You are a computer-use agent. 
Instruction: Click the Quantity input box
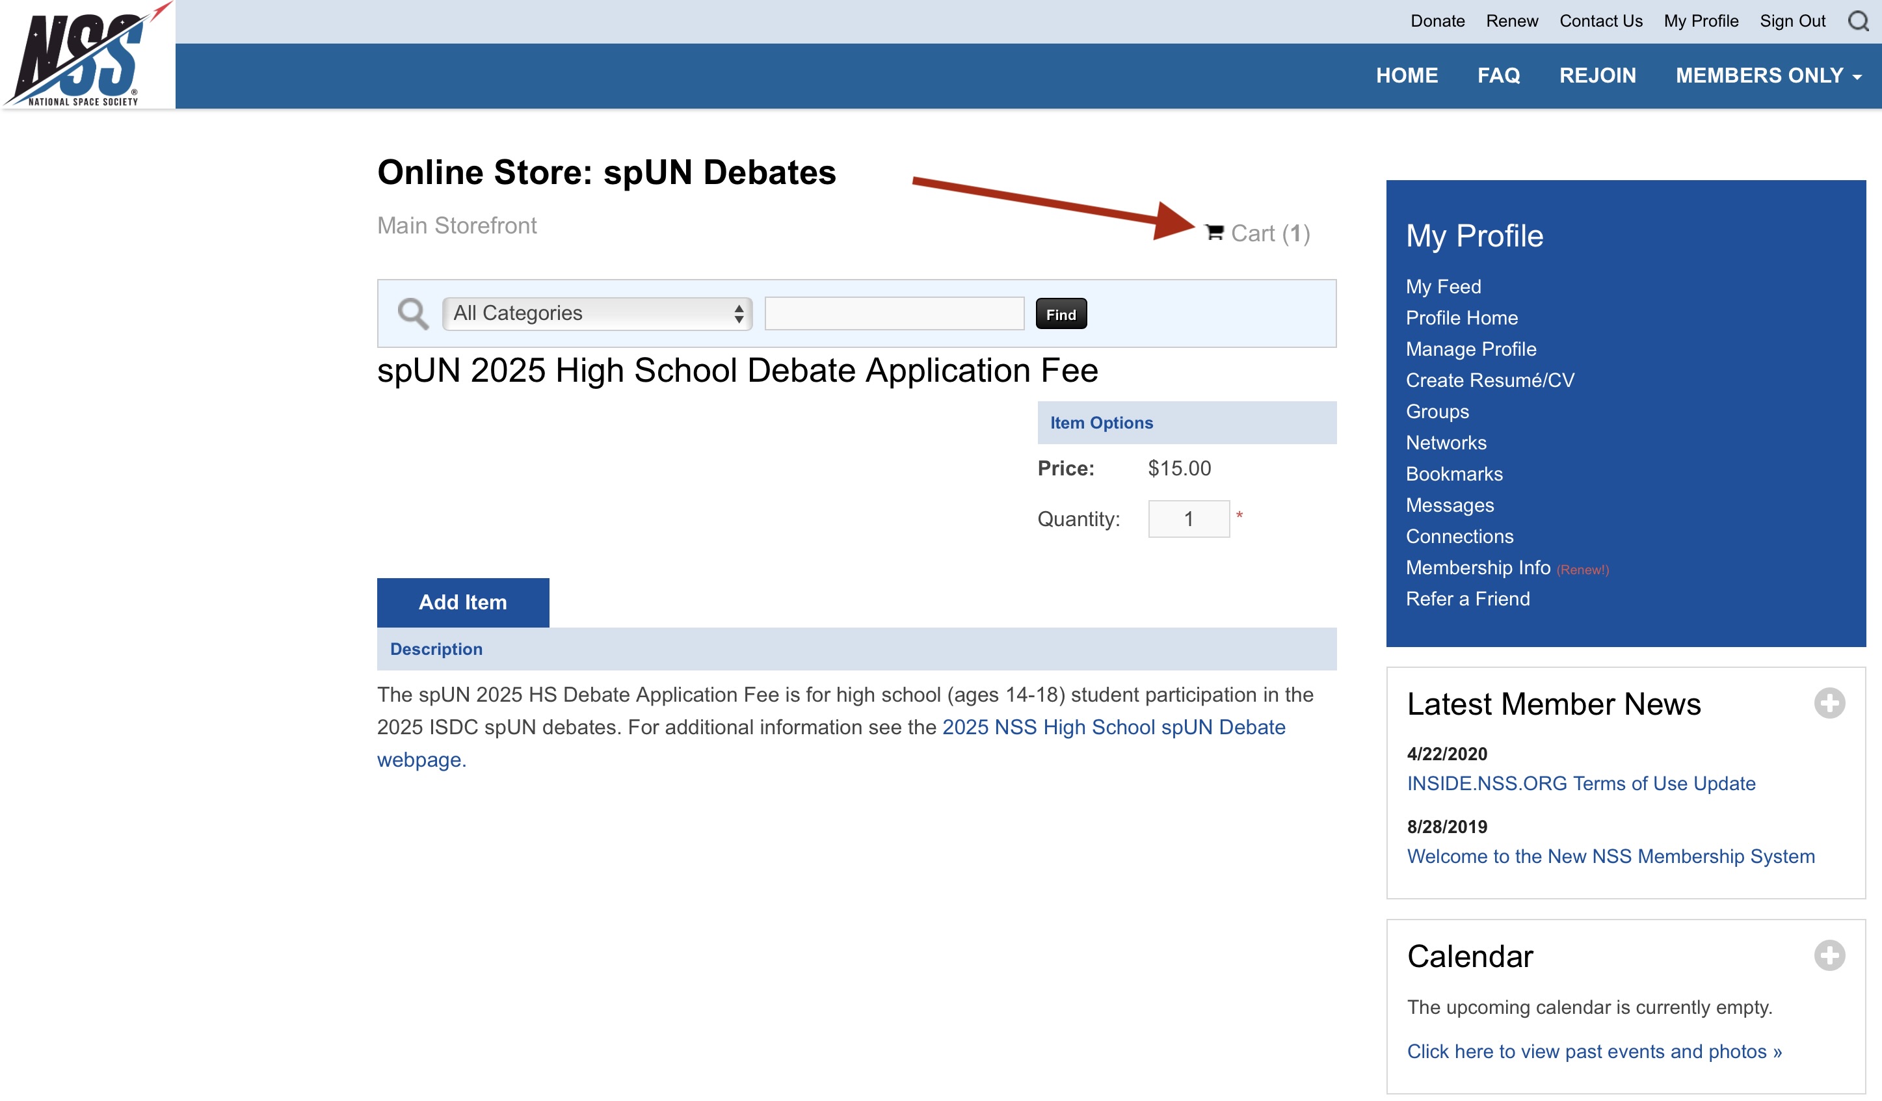click(x=1188, y=518)
